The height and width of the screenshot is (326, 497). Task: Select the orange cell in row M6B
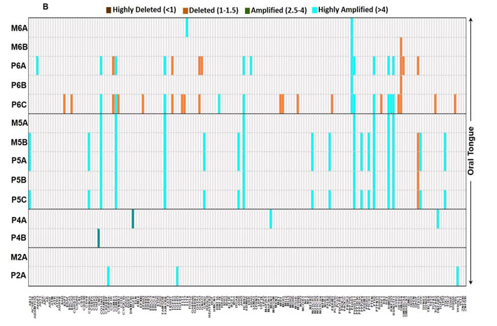[400, 47]
